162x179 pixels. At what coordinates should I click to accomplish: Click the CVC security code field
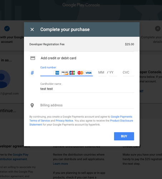128,72
